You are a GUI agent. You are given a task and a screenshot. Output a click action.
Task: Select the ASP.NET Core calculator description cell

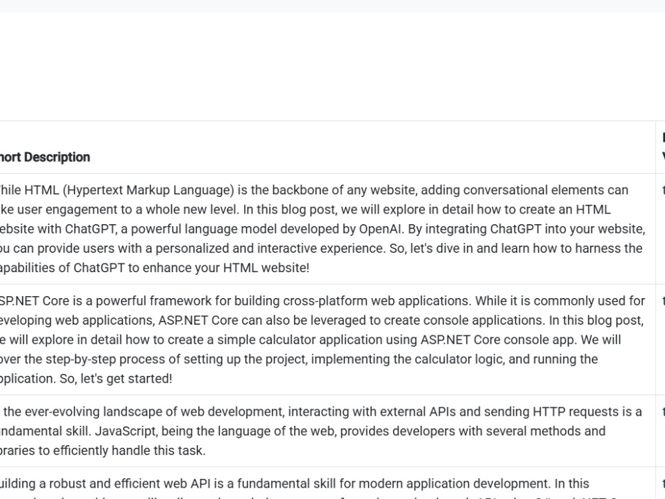[327, 339]
